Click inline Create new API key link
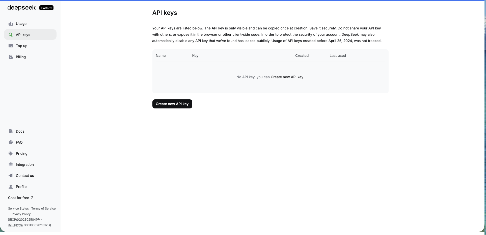 coord(287,77)
